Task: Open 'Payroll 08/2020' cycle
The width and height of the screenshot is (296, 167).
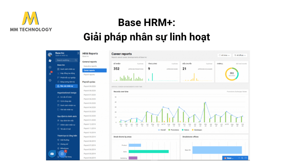Action: tap(90, 90)
